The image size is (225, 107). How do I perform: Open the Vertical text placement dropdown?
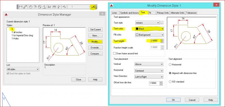pos(149,64)
